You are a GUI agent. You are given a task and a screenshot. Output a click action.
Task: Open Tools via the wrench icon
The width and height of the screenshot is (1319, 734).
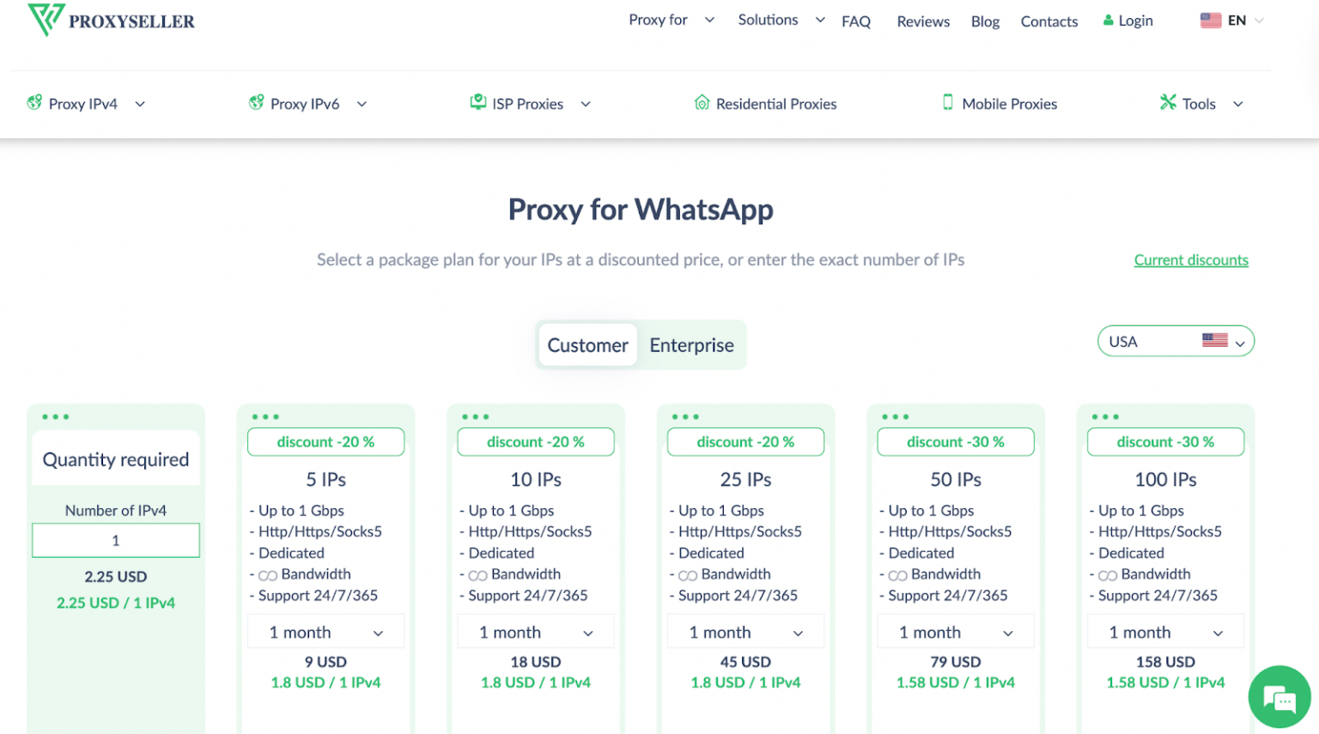pos(1168,102)
